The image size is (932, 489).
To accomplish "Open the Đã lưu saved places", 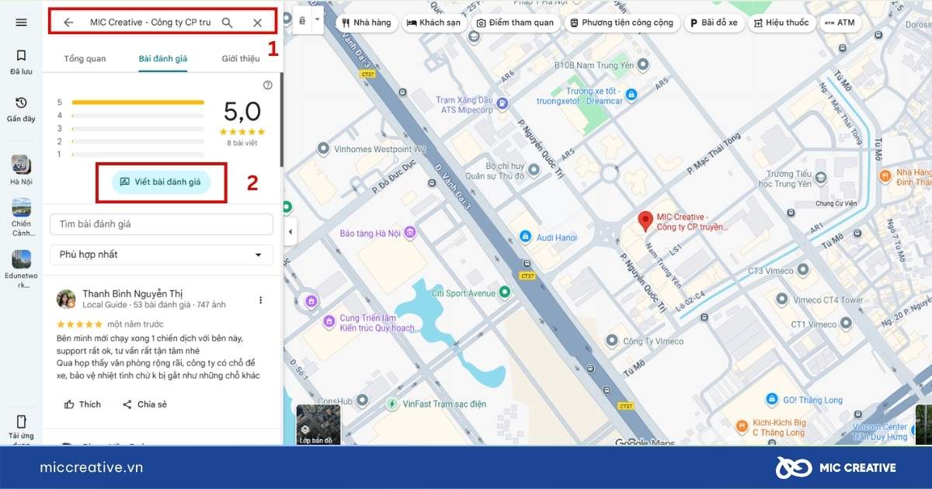I will pos(21,61).
